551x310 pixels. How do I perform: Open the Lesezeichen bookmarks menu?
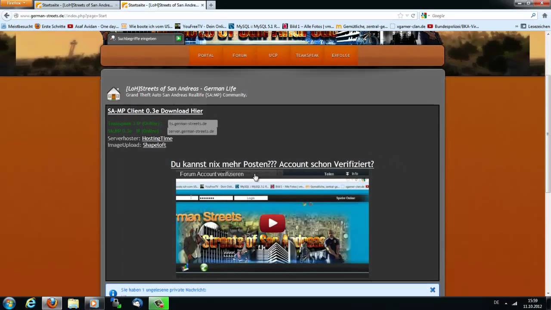(535, 26)
